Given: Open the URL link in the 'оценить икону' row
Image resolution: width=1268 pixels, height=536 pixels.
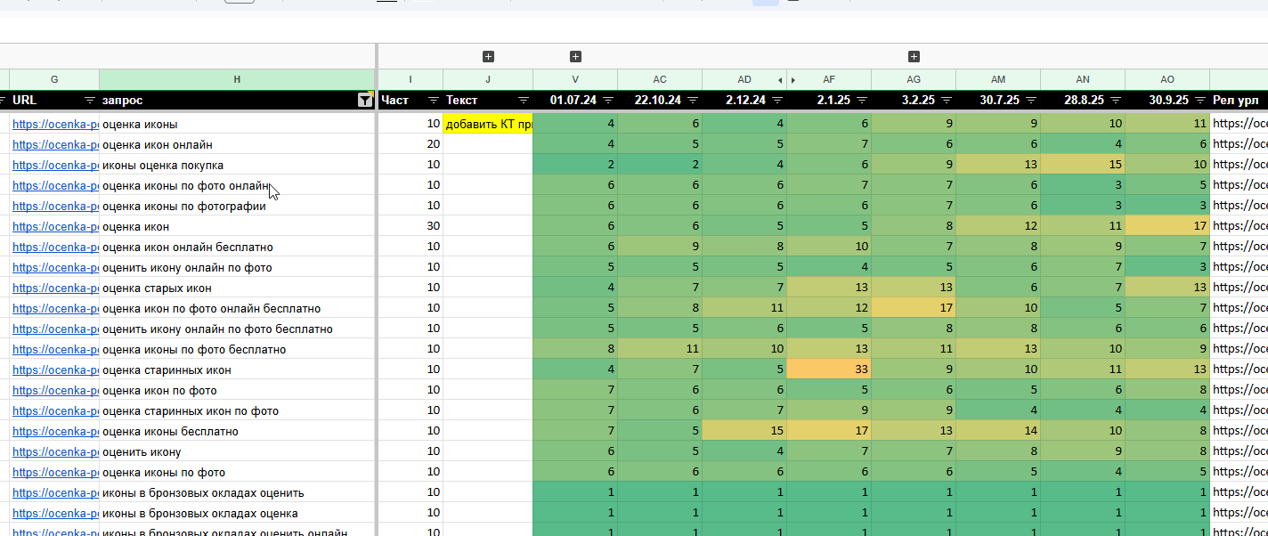Looking at the screenshot, I should [x=55, y=451].
